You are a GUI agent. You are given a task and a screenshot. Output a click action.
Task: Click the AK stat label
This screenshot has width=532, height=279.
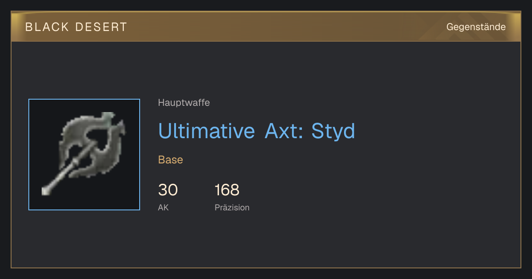coord(163,207)
